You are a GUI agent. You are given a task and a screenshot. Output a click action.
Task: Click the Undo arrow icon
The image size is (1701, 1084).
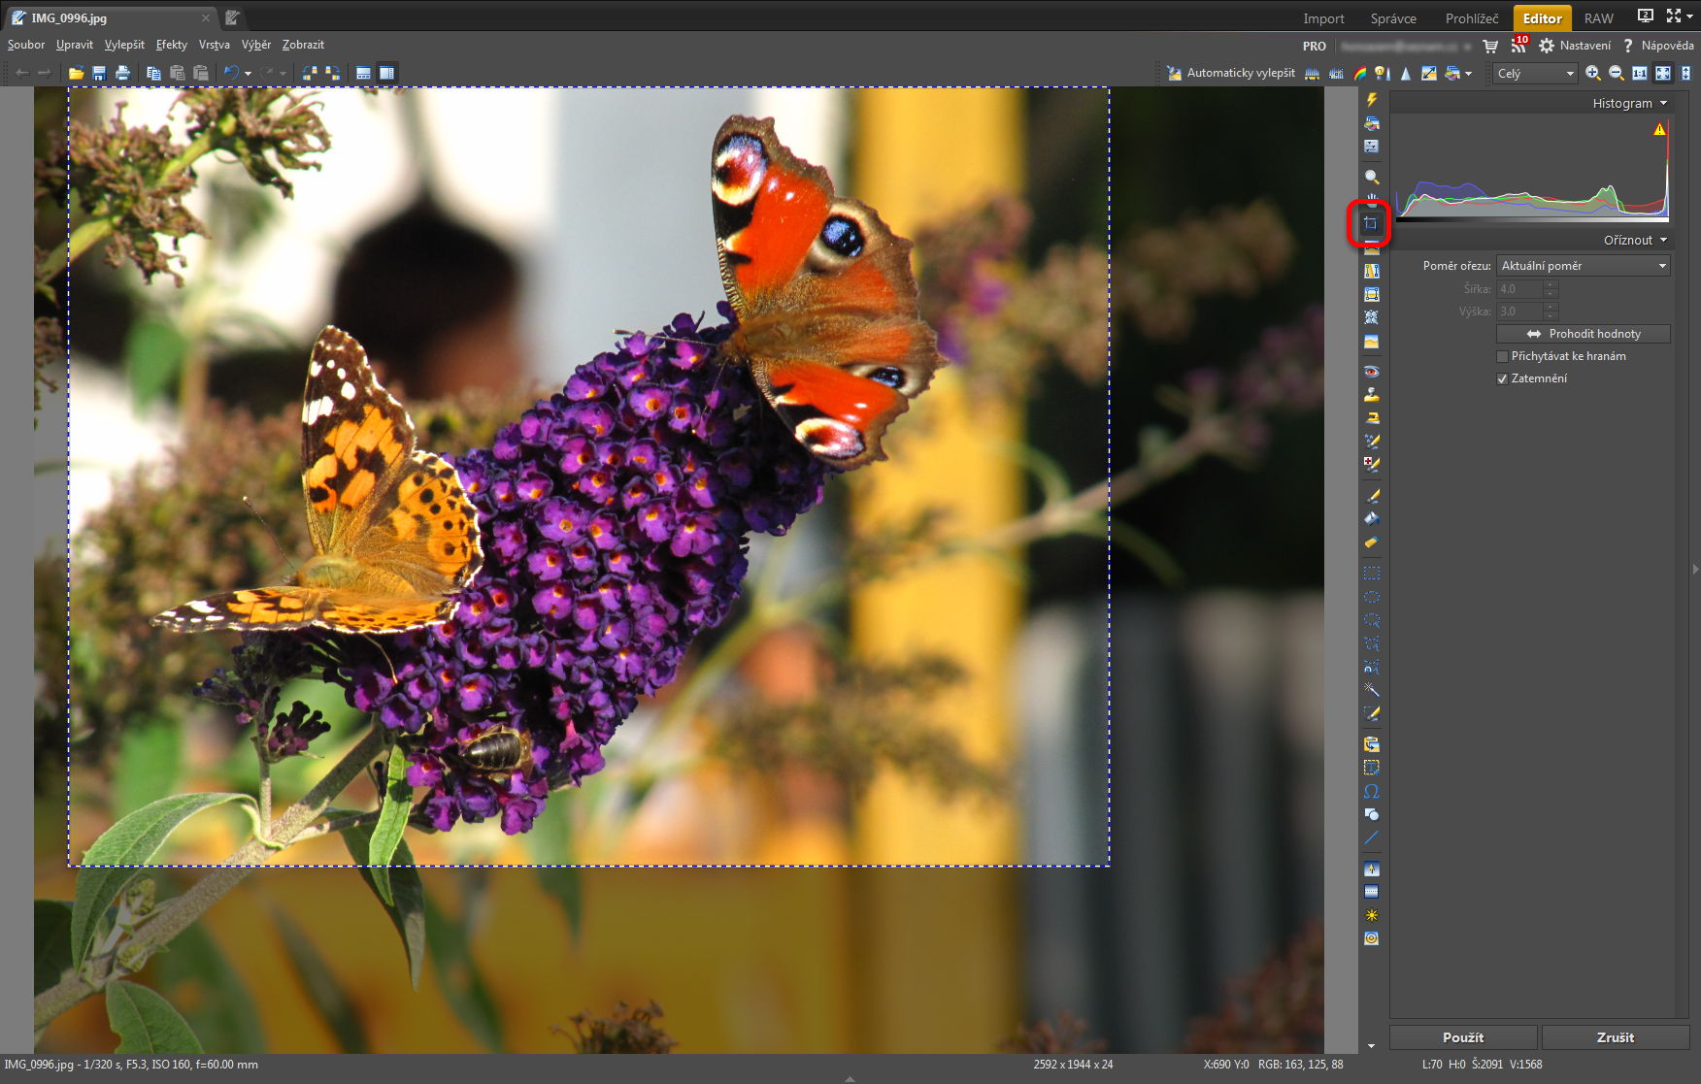pos(231,73)
